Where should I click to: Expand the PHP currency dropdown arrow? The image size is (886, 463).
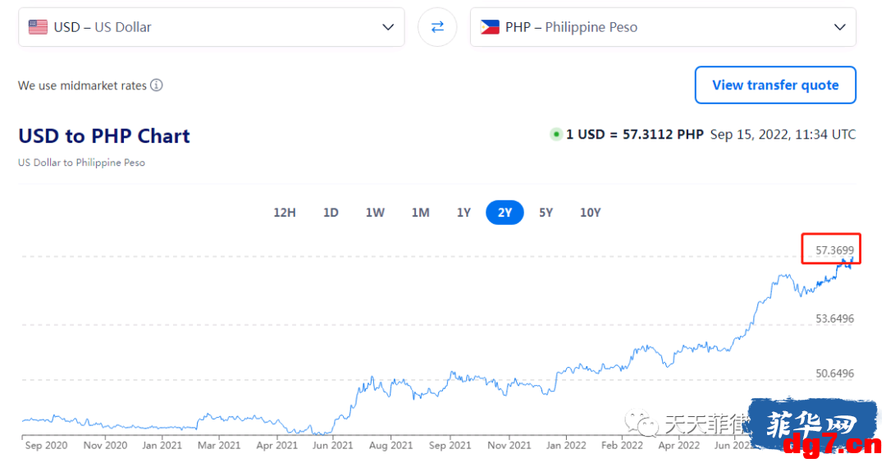840,27
